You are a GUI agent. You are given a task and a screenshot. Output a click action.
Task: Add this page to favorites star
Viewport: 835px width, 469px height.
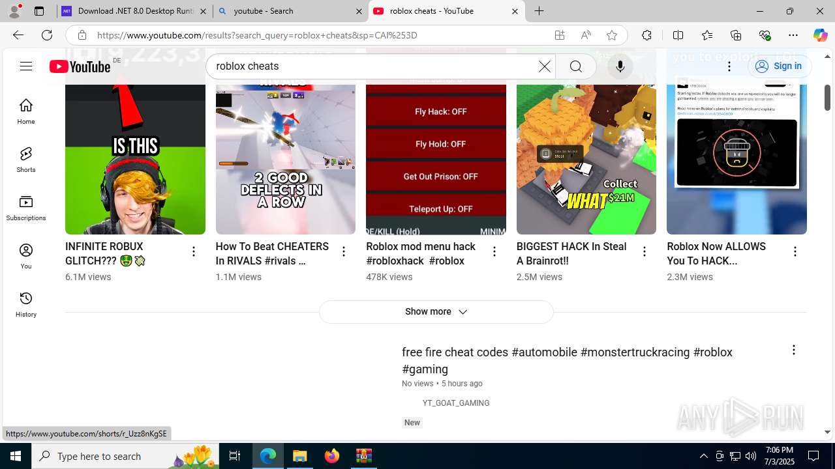[x=612, y=35]
